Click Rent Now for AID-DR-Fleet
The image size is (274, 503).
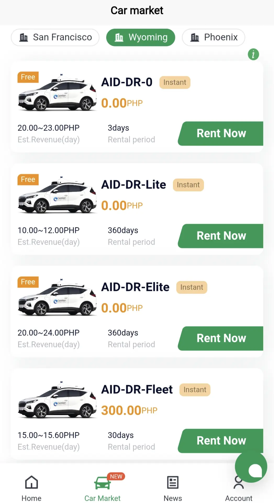click(x=221, y=441)
